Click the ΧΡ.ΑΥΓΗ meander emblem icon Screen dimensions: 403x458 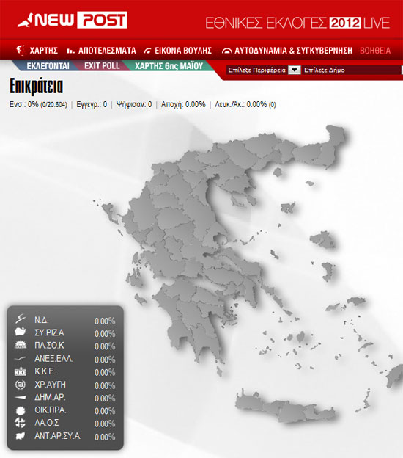(20, 385)
